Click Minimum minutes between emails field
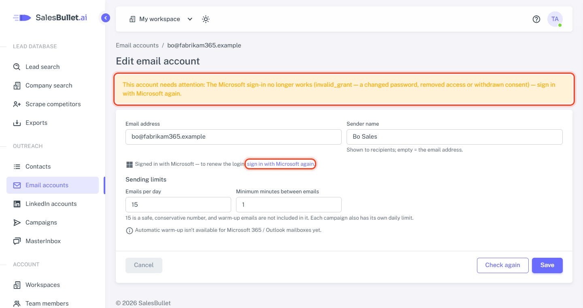 [x=289, y=205]
